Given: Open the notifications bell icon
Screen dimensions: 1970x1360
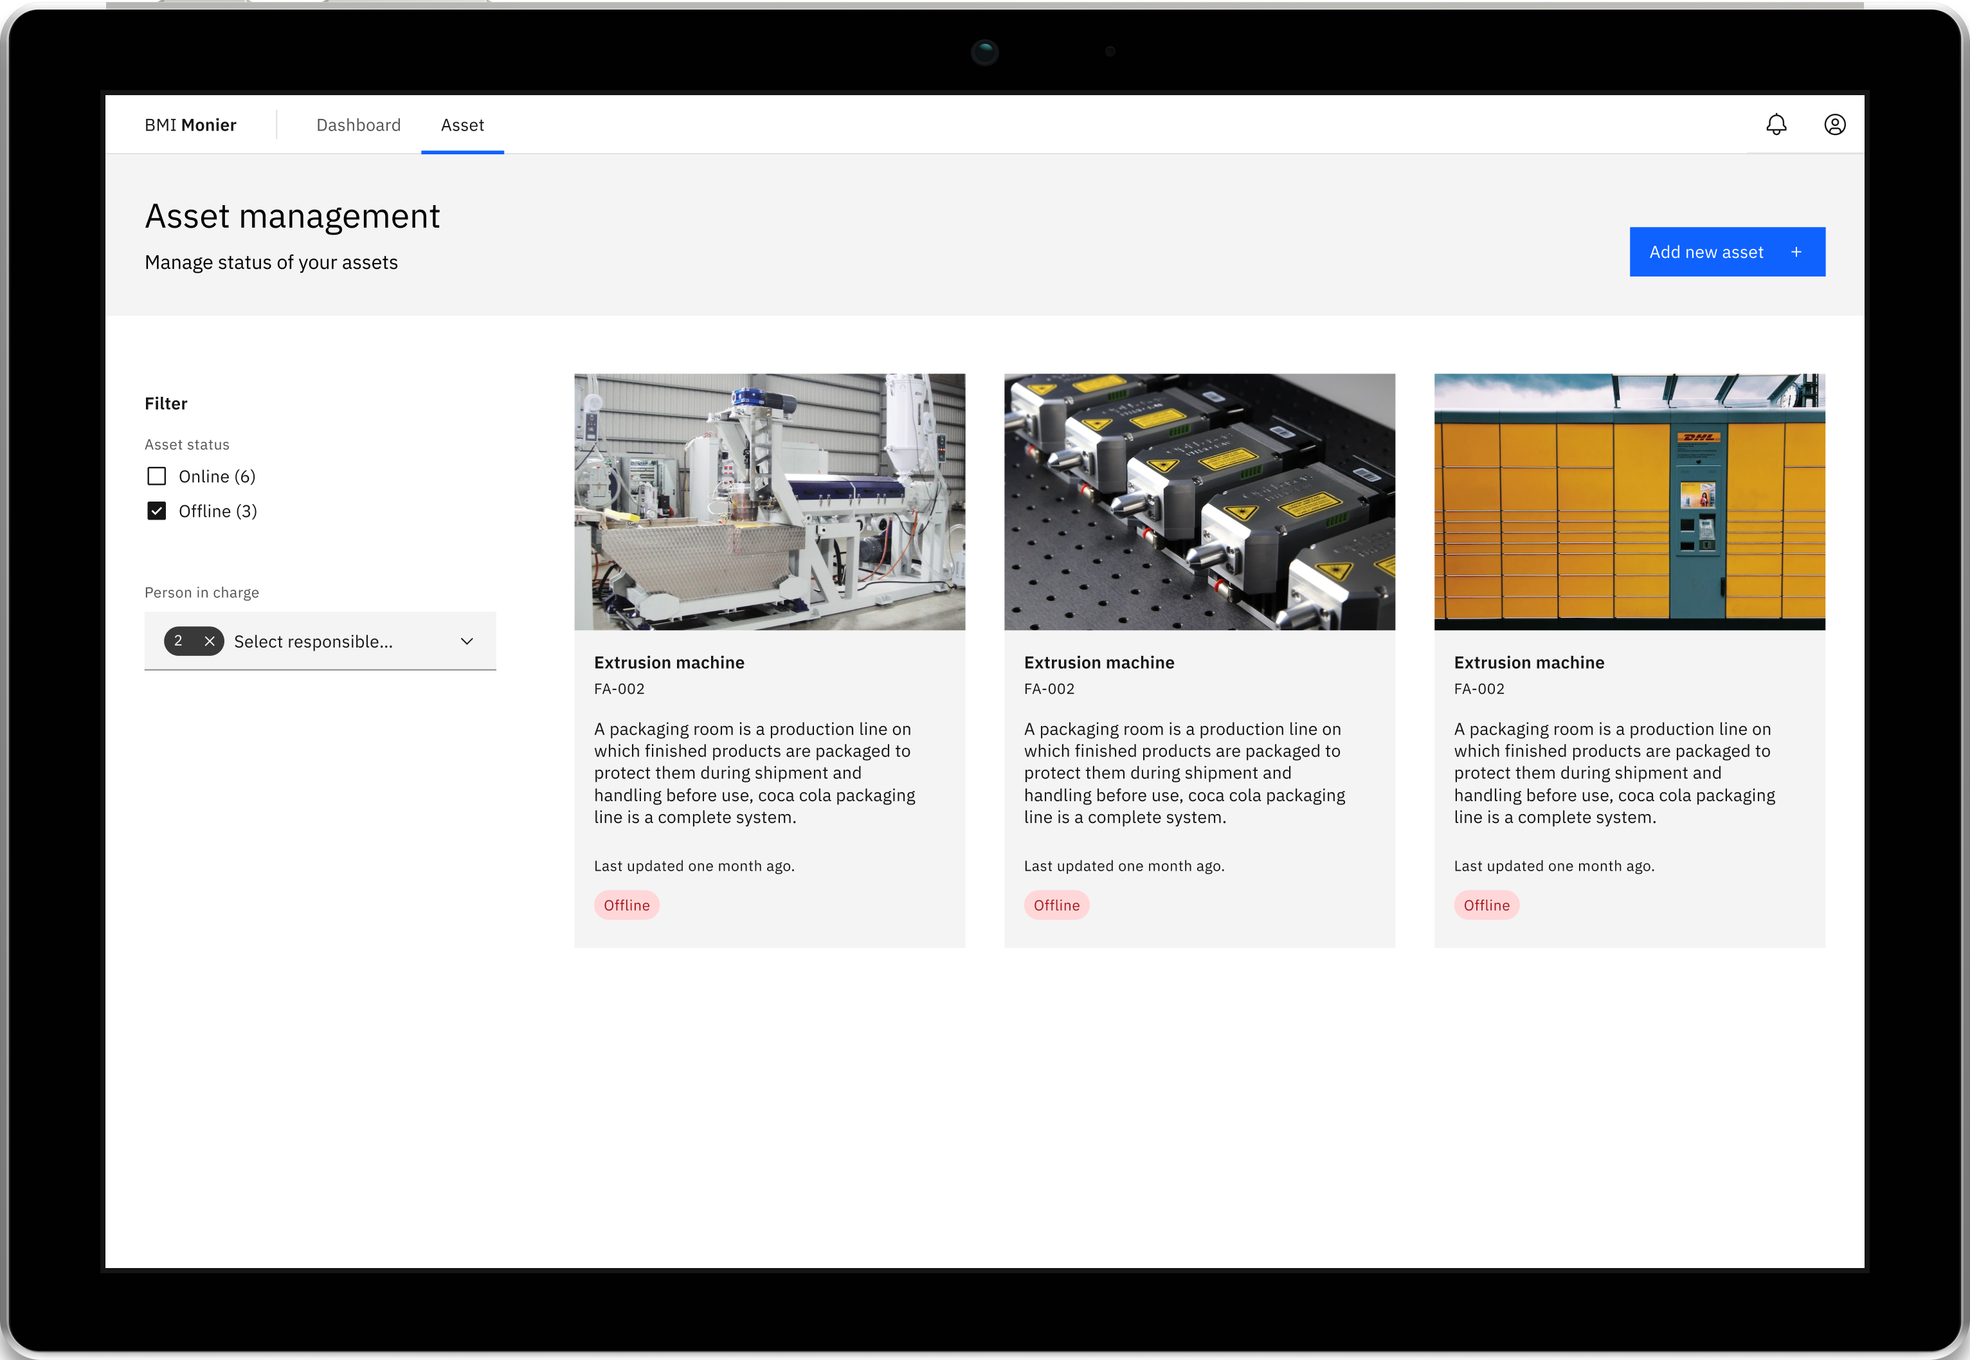Looking at the screenshot, I should [x=1776, y=125].
